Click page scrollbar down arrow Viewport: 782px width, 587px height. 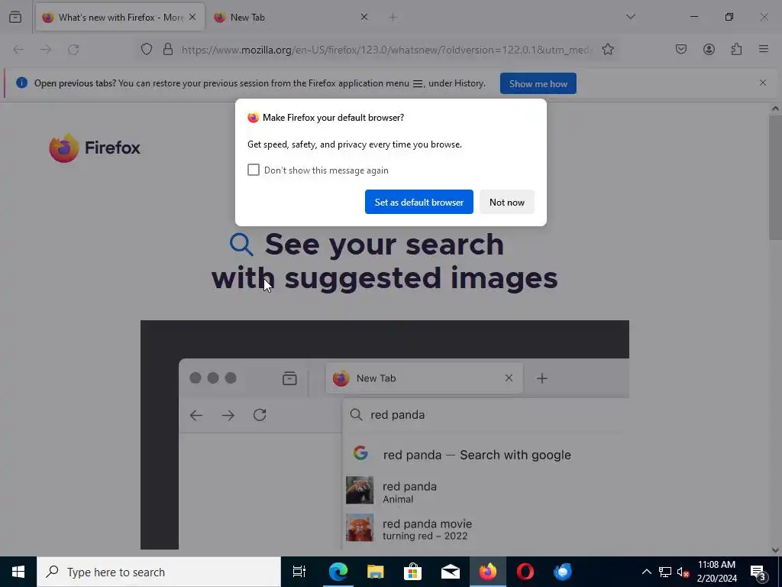[x=775, y=550]
